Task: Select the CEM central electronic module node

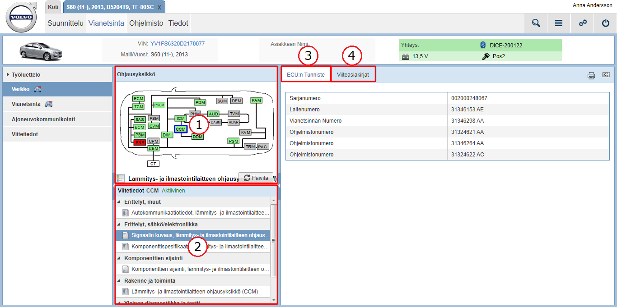Action: 154,148
